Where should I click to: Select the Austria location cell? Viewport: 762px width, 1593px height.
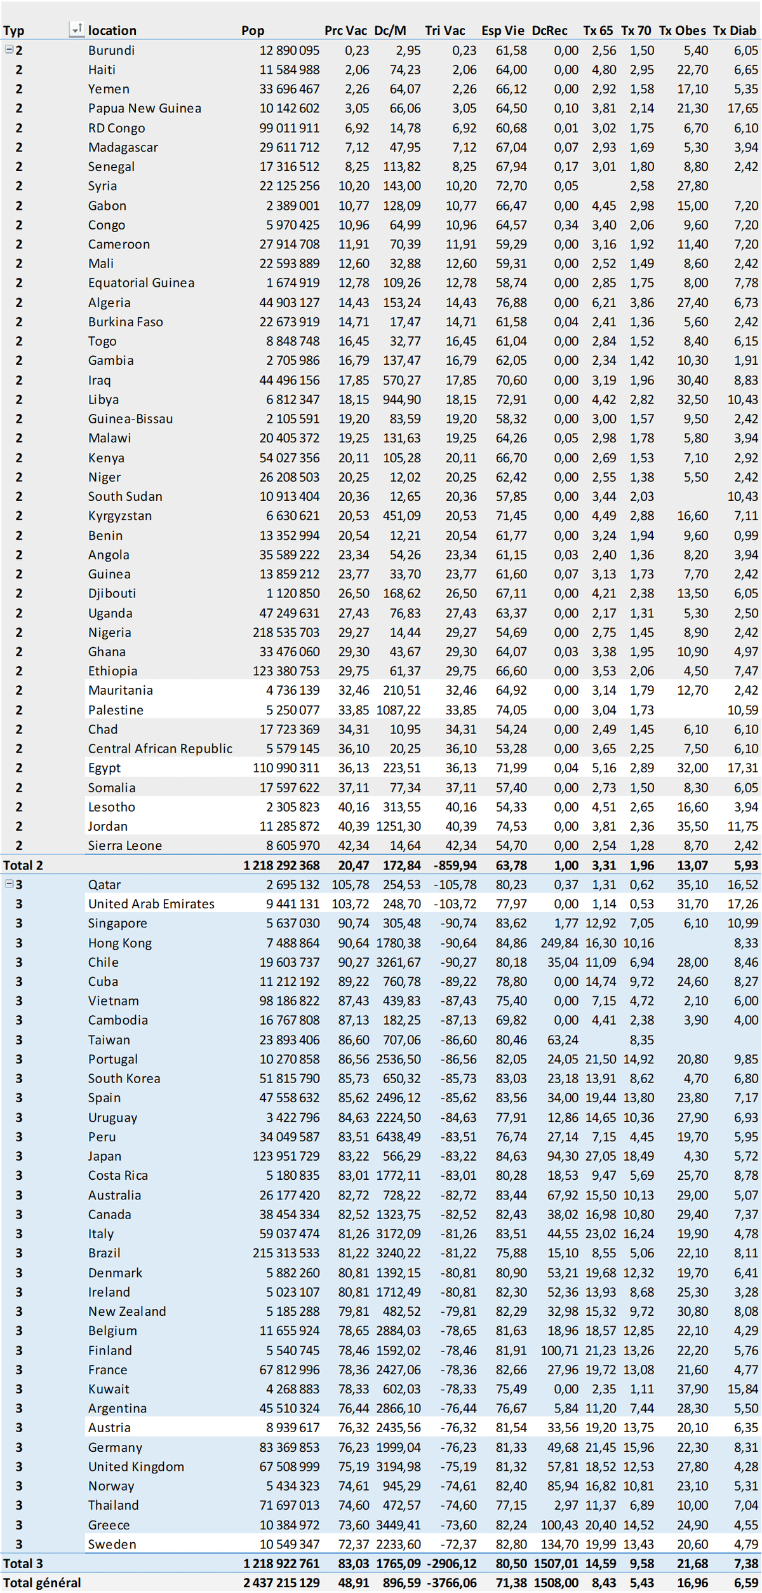[x=109, y=1427]
